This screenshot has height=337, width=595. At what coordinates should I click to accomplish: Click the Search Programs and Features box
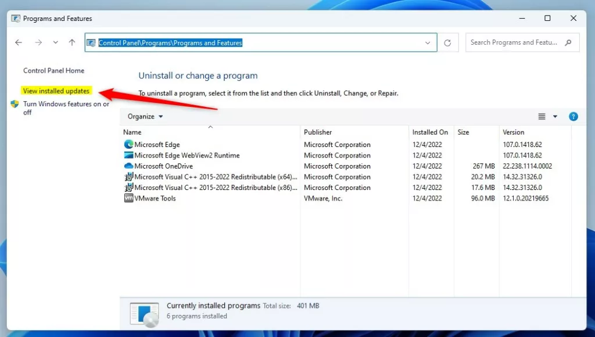click(x=522, y=42)
